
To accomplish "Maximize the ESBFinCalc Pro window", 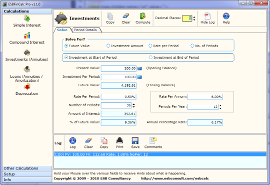I will coord(250,3).
